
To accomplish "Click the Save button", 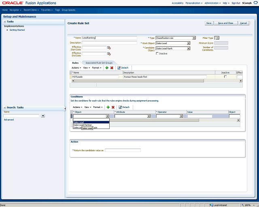I will [x=209, y=23].
